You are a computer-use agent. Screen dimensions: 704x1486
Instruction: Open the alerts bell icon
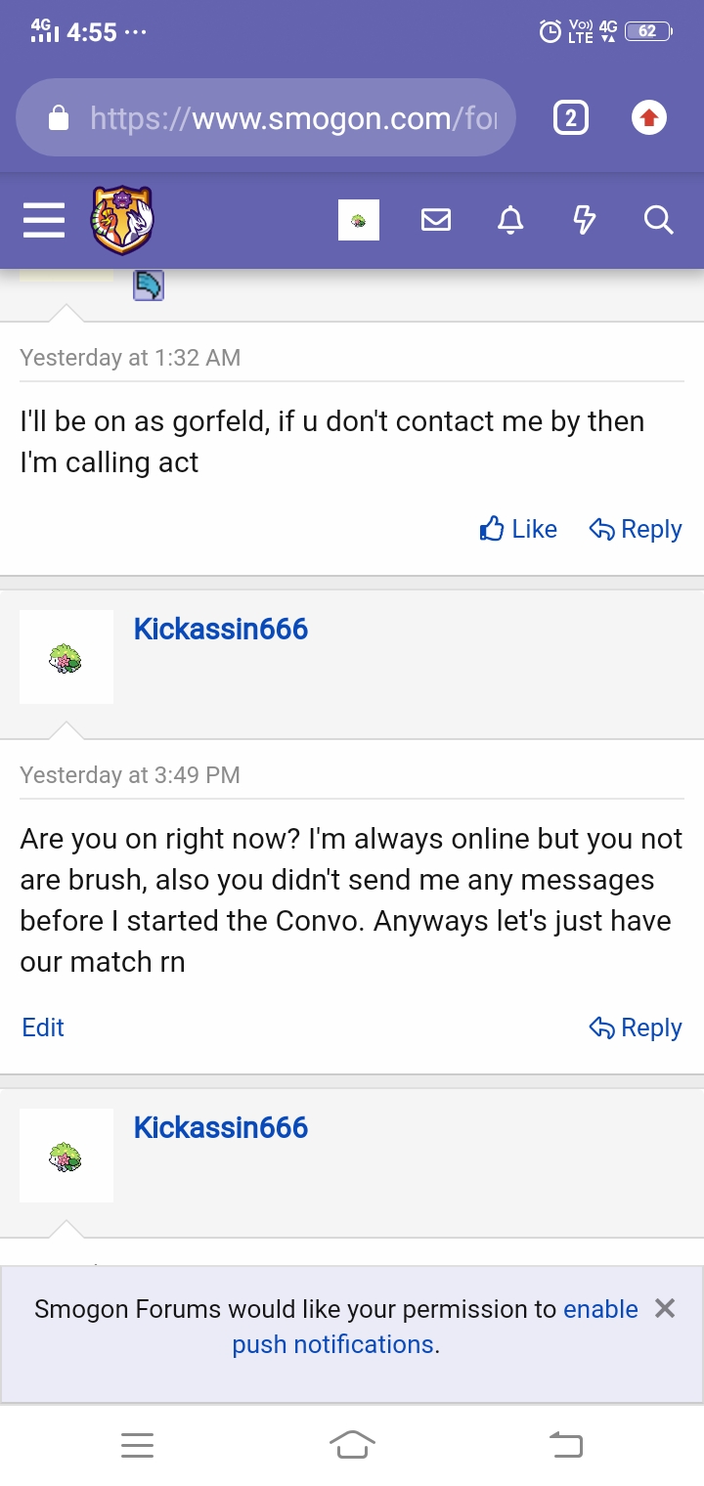pos(510,221)
